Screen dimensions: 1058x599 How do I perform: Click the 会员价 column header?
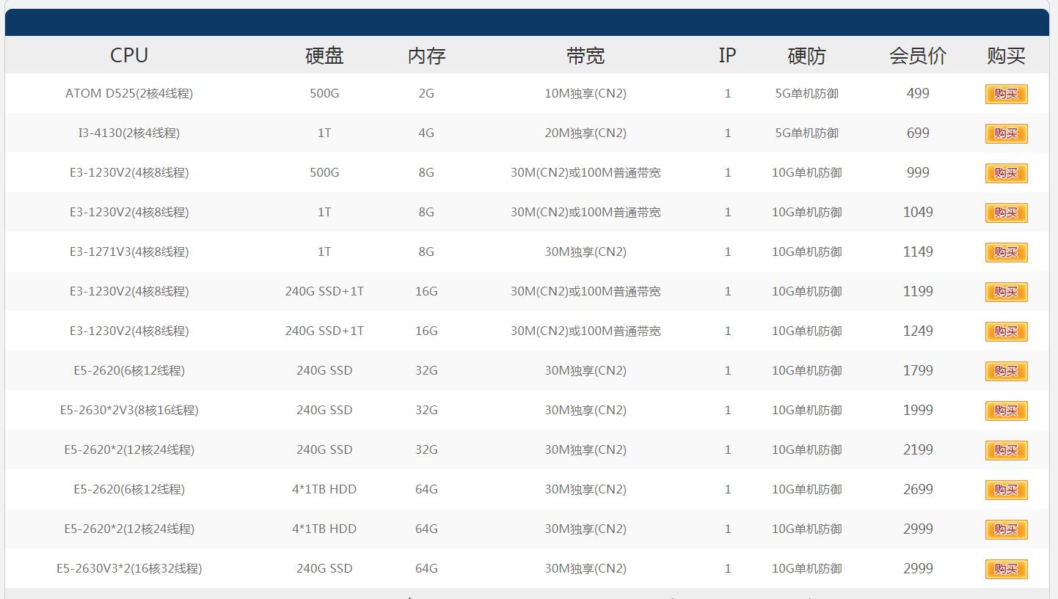click(x=918, y=56)
